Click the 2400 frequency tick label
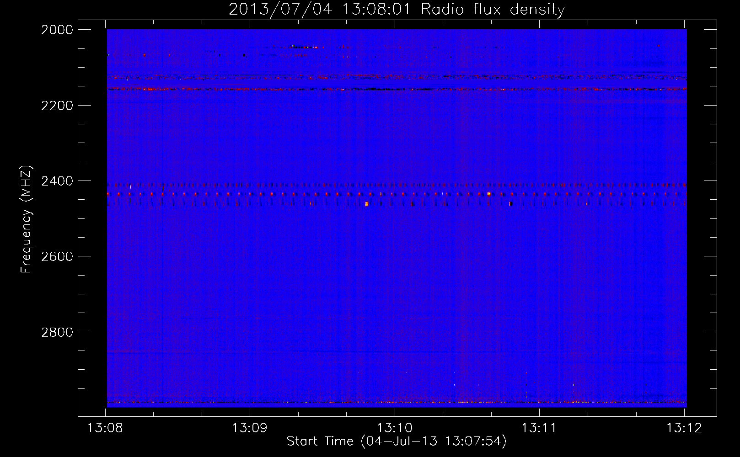740x457 pixels. (x=57, y=181)
